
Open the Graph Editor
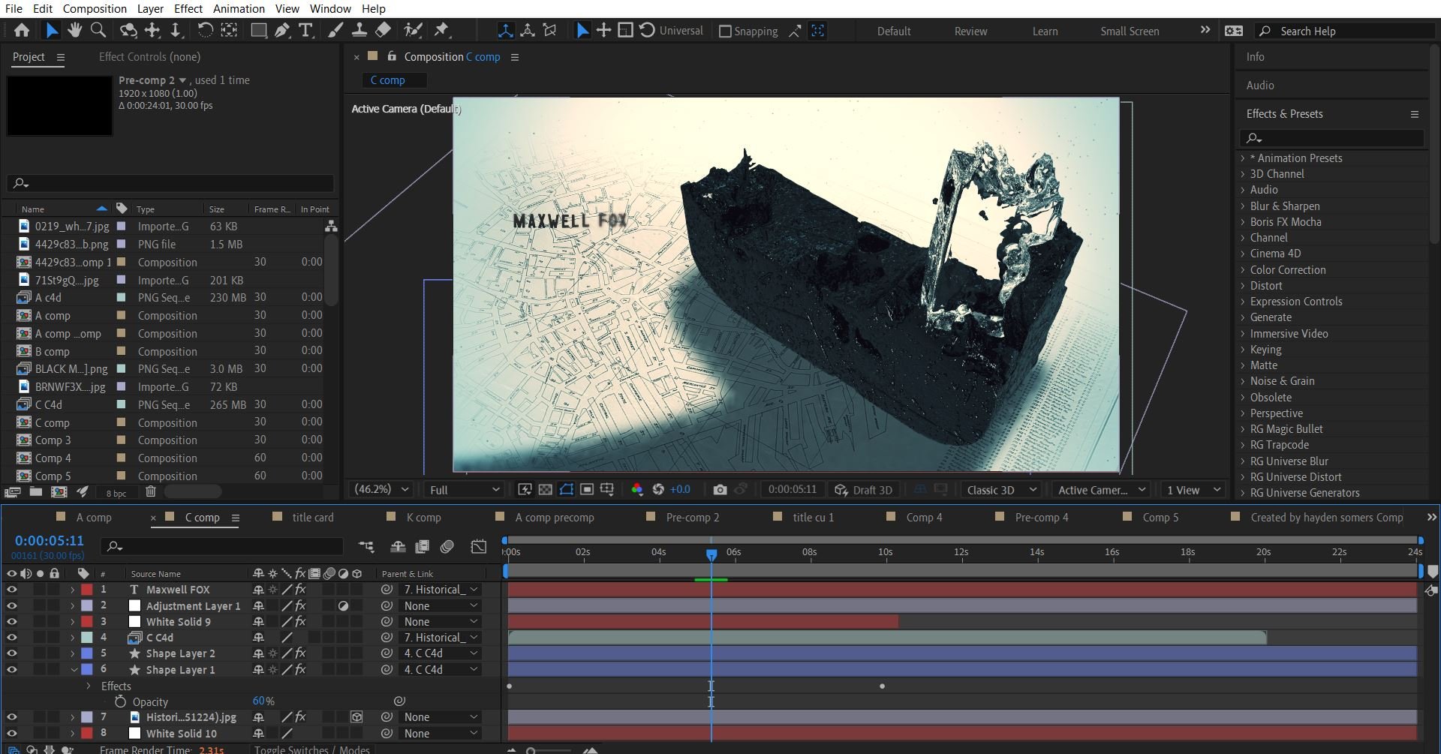[x=479, y=547]
